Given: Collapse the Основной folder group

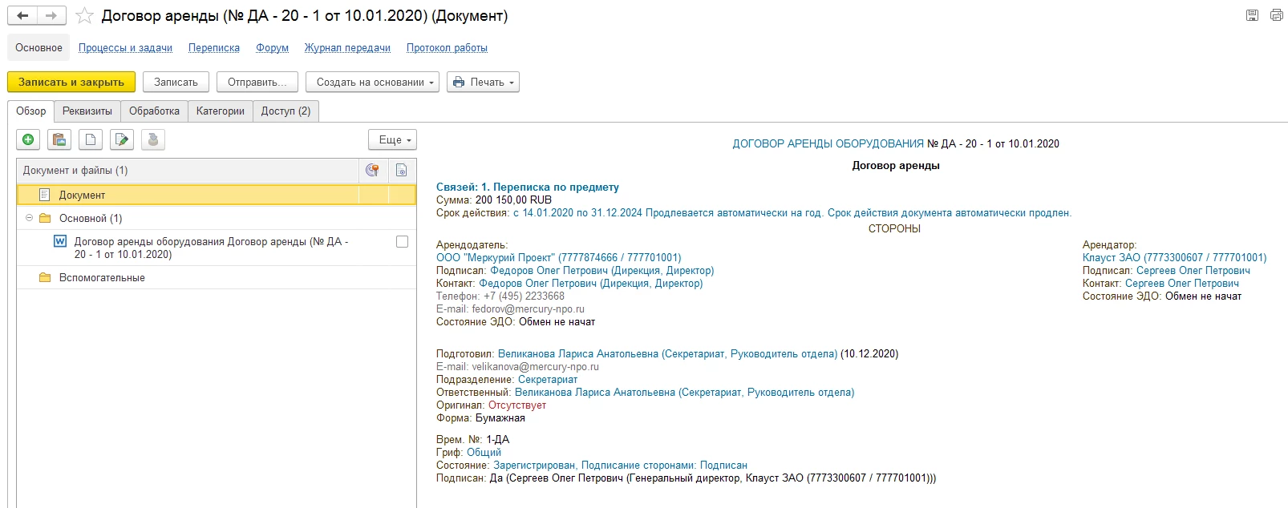Looking at the screenshot, I should [30, 218].
